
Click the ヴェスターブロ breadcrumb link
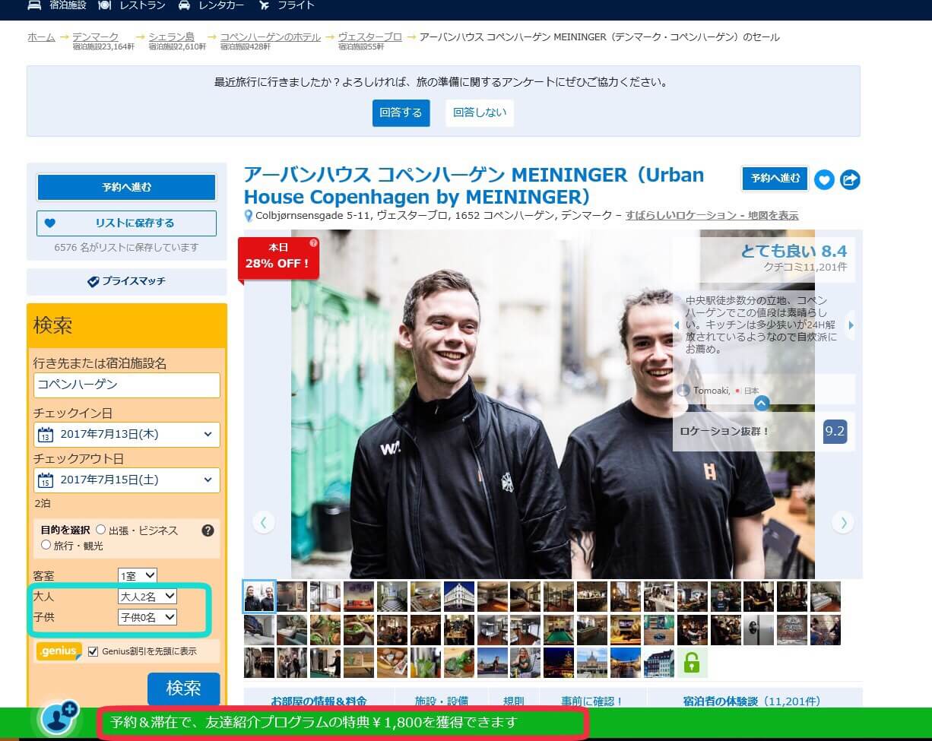[x=369, y=36]
